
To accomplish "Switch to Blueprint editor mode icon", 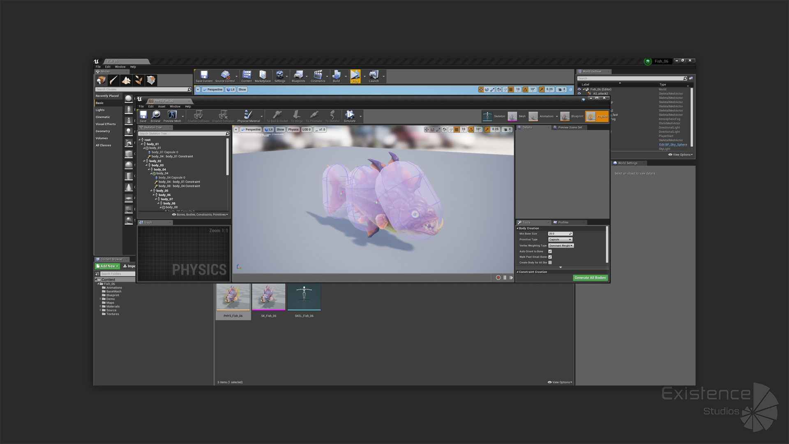I will tap(565, 116).
